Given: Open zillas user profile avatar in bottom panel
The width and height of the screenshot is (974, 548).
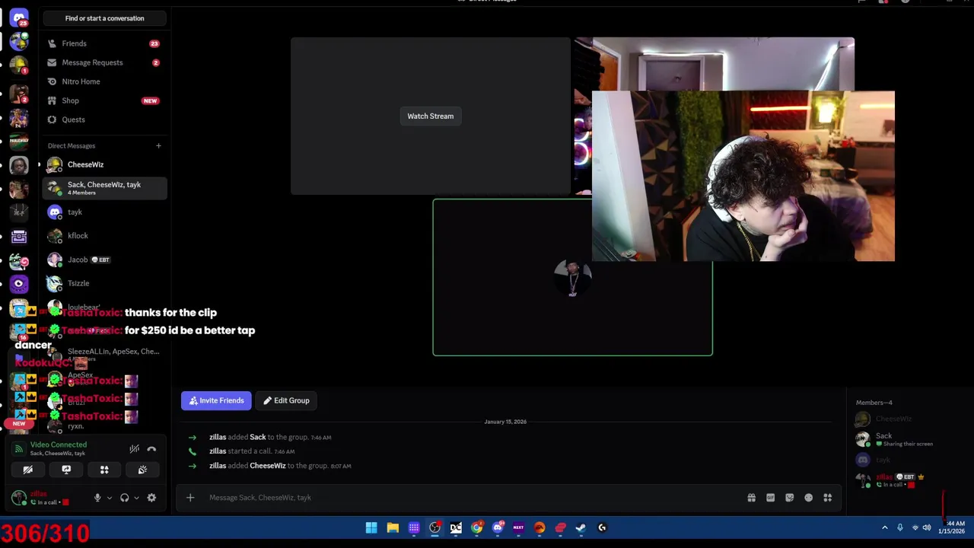Looking at the screenshot, I should (19, 498).
